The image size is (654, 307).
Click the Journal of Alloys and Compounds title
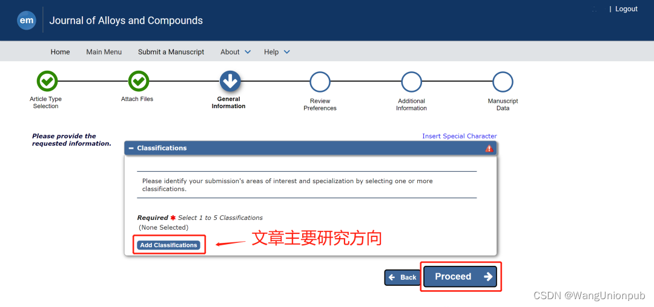coord(126,21)
